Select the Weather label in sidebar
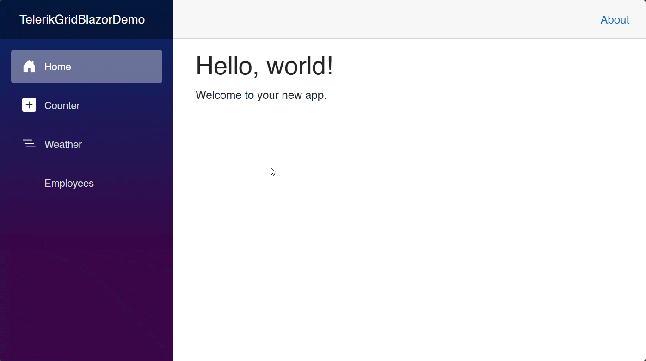Screen dimensions: 646x361 coord(63,144)
